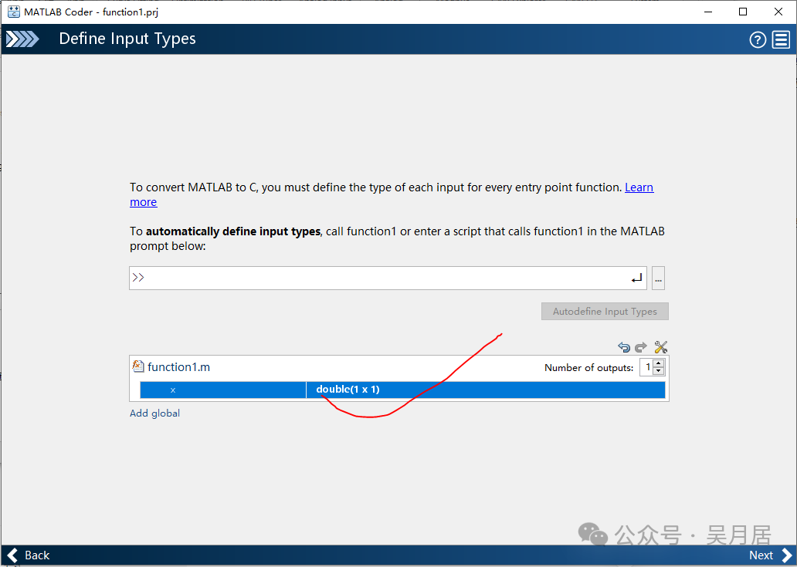Click inside the MATLAB prompt field
The image size is (797, 567).
click(x=388, y=278)
